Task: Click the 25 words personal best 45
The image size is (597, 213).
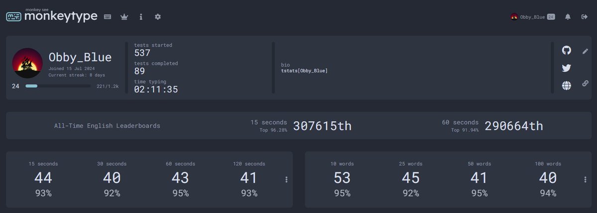Action: [x=410, y=178]
